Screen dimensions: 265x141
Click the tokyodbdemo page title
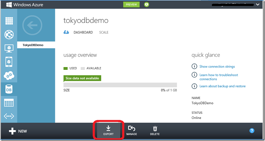point(86,20)
